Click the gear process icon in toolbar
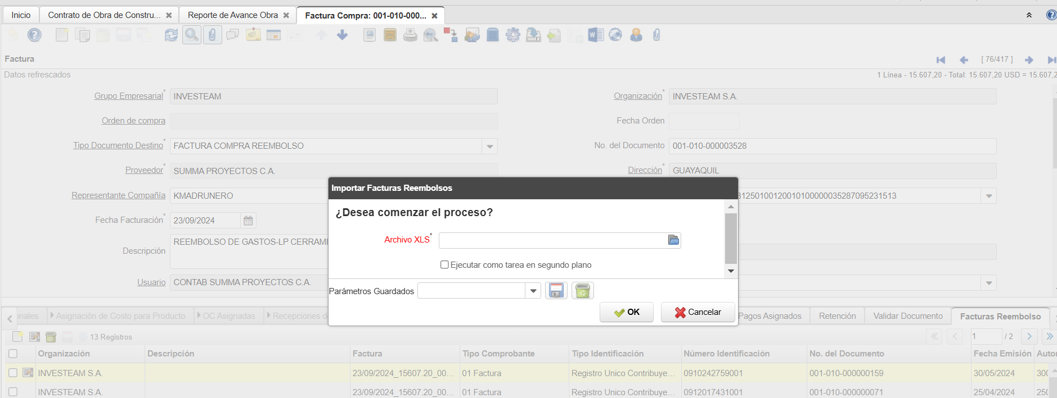The image size is (1057, 398). 512,35
